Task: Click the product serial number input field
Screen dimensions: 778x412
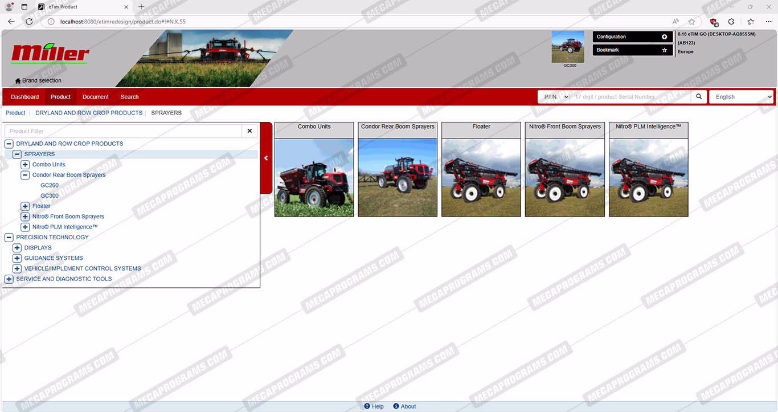Action: tap(630, 97)
